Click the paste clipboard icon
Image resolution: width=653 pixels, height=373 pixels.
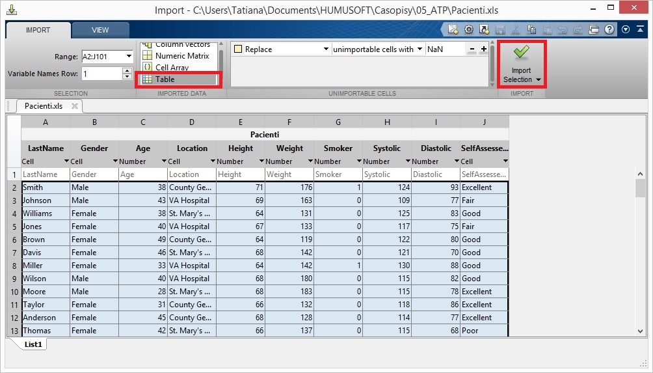tap(547, 29)
